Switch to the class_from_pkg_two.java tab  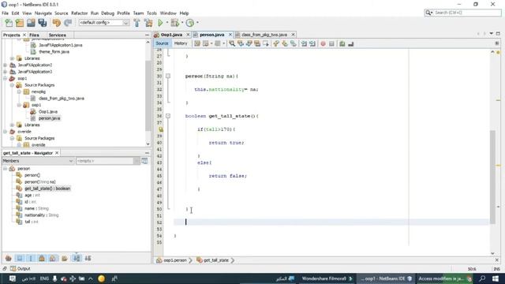pyautogui.click(x=264, y=35)
